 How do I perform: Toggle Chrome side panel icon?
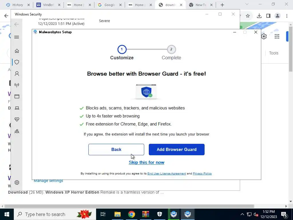coord(268,16)
